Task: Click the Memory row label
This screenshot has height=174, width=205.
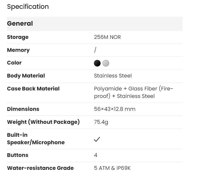Action: (18, 50)
